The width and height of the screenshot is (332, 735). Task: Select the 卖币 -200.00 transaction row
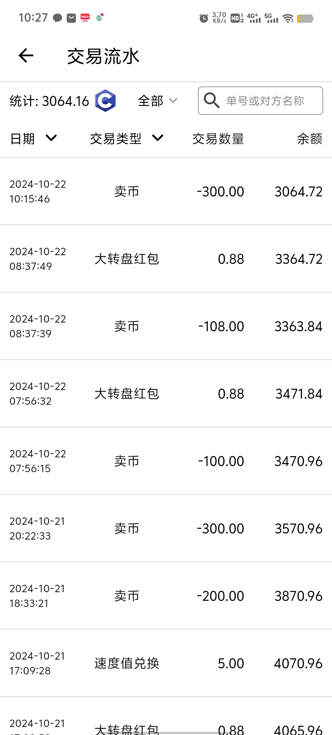[x=166, y=596]
